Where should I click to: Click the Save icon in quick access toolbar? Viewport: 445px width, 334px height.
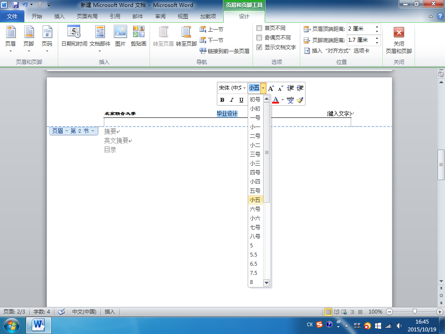click(16, 5)
